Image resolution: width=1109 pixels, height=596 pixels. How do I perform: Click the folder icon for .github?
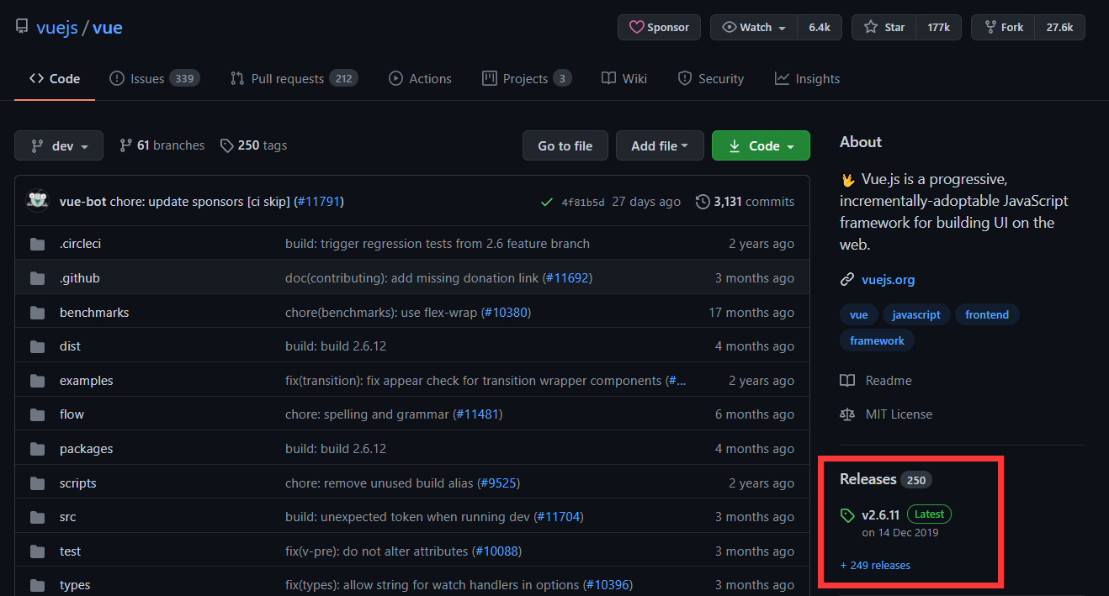coord(37,278)
